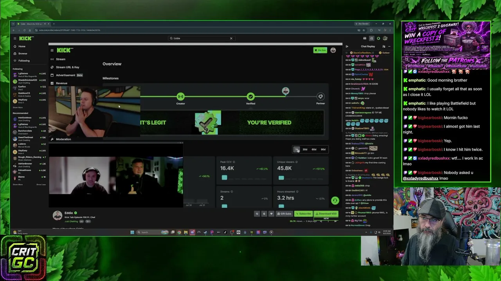Click the Hours streamed info icon
Viewport: 501px width, 281px height.
tap(297, 192)
